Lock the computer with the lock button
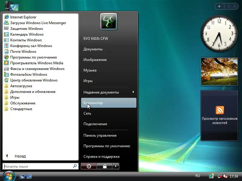The width and height of the screenshot is (242, 181). [x=104, y=166]
